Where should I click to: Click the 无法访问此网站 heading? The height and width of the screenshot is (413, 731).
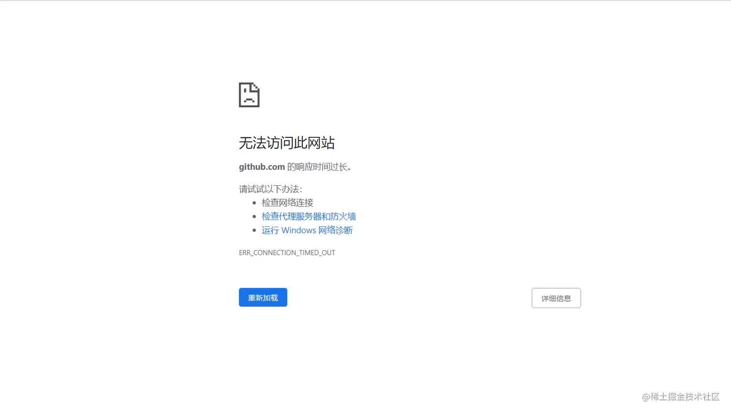click(287, 143)
